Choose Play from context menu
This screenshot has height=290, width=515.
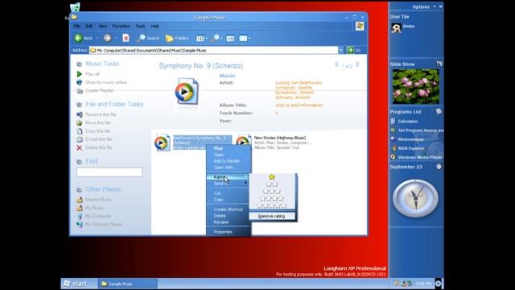(218, 148)
